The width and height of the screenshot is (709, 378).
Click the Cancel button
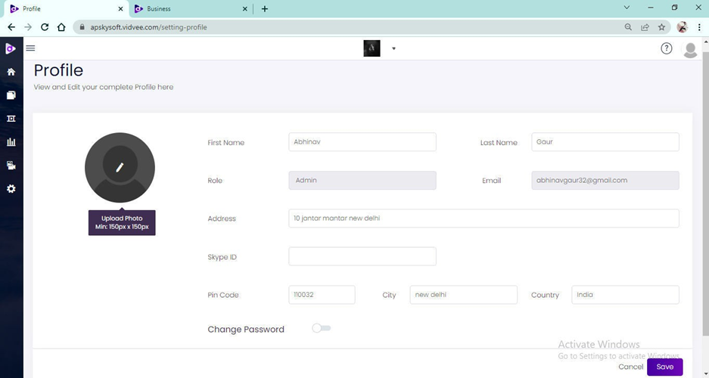(x=631, y=367)
